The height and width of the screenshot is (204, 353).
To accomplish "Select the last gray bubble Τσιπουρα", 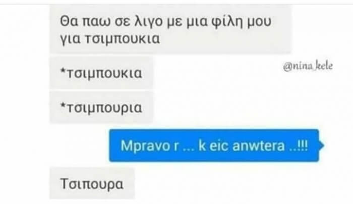I will coord(92,184).
